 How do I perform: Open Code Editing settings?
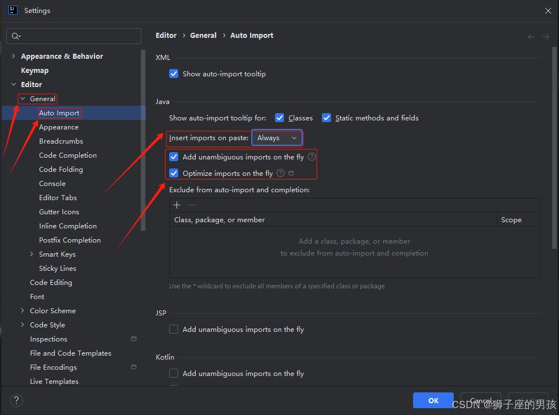point(51,283)
